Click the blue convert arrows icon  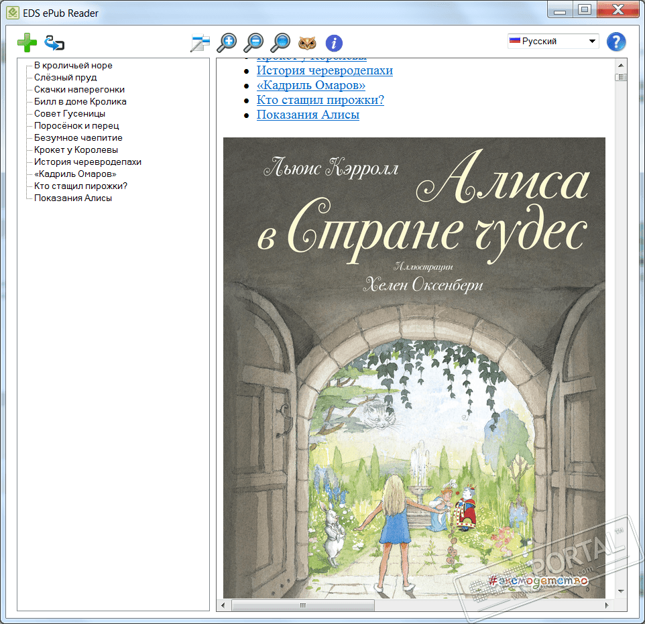point(54,44)
